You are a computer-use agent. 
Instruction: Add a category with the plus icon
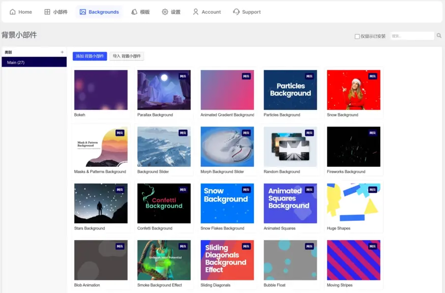63,52
